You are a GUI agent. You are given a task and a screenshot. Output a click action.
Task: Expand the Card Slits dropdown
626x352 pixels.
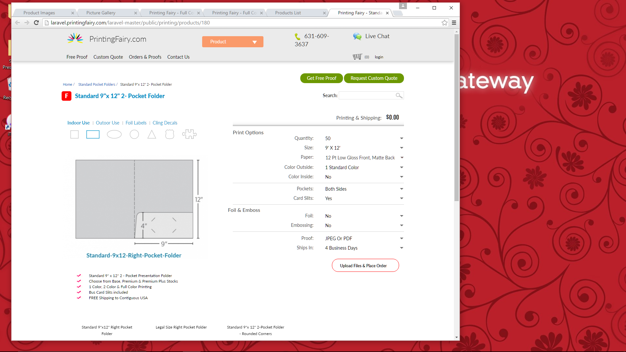click(364, 198)
